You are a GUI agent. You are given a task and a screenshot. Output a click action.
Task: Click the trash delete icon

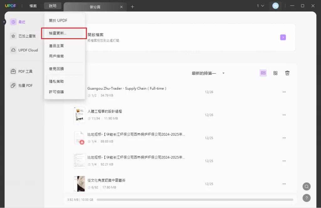[x=287, y=73]
